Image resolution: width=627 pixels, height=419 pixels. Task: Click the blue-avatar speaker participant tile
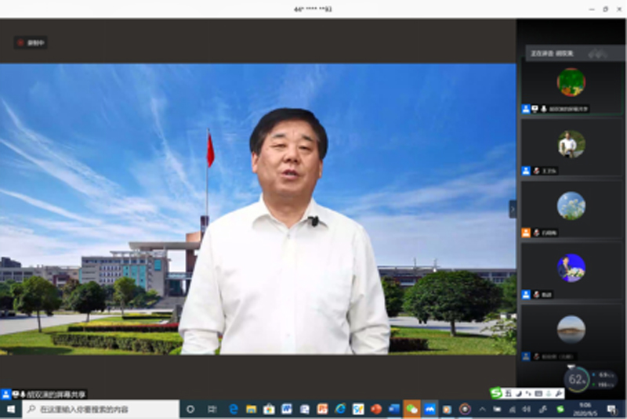[x=571, y=268]
